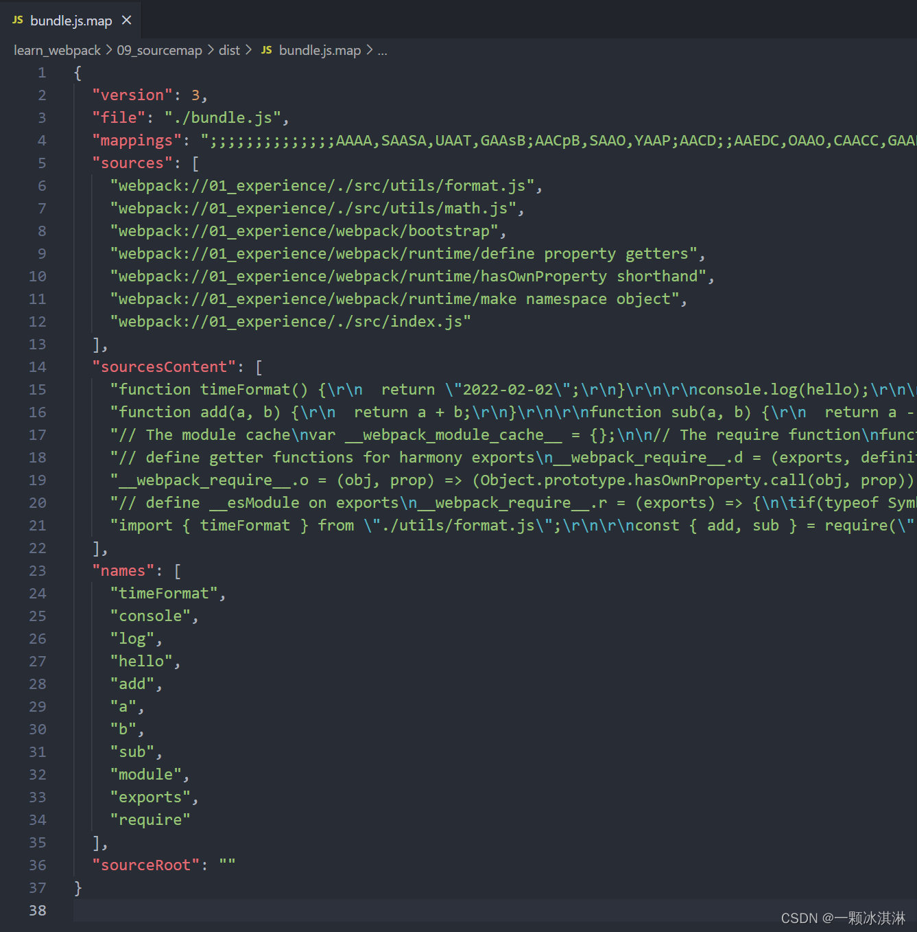Click the "./bundle.js" string value
The image size is (917, 932).
pyautogui.click(x=222, y=118)
